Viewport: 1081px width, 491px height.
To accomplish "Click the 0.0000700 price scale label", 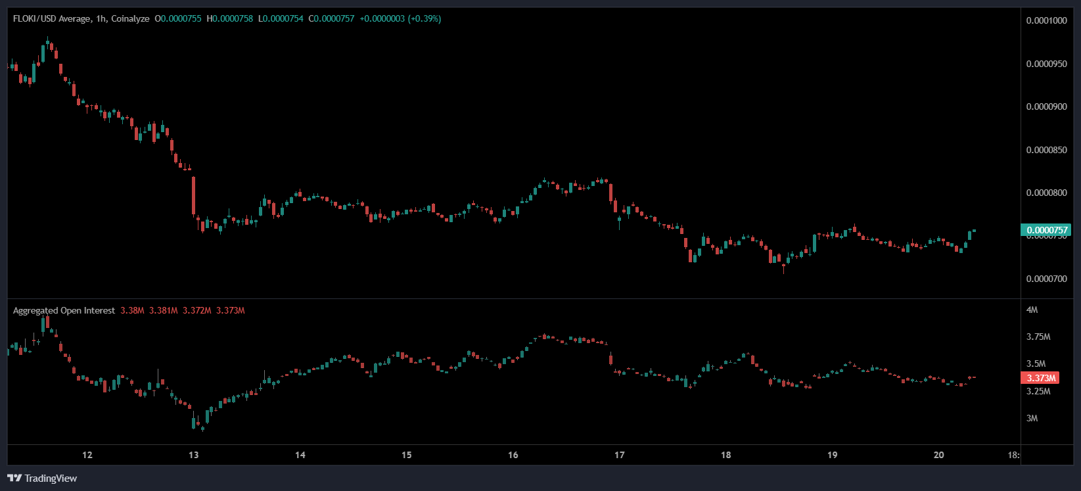I will point(1047,279).
